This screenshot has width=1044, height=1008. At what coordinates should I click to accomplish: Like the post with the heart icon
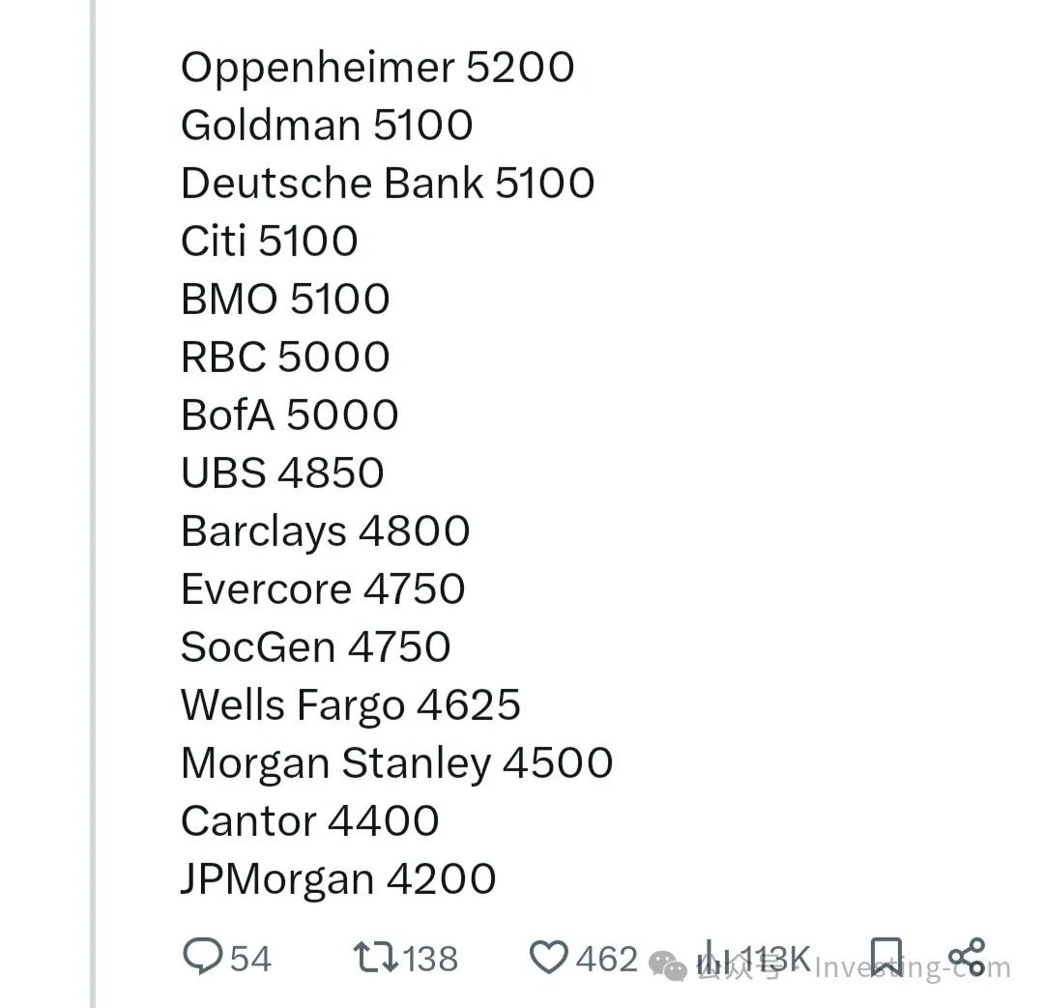coord(549,957)
